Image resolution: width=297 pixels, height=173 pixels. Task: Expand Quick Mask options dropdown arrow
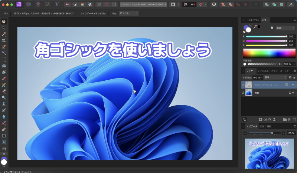click(178, 4)
